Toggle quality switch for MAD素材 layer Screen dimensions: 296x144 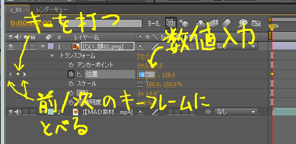click(x=155, y=112)
